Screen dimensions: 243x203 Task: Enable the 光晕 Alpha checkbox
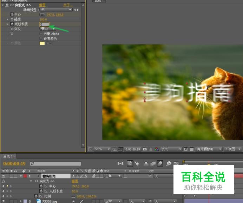41,34
